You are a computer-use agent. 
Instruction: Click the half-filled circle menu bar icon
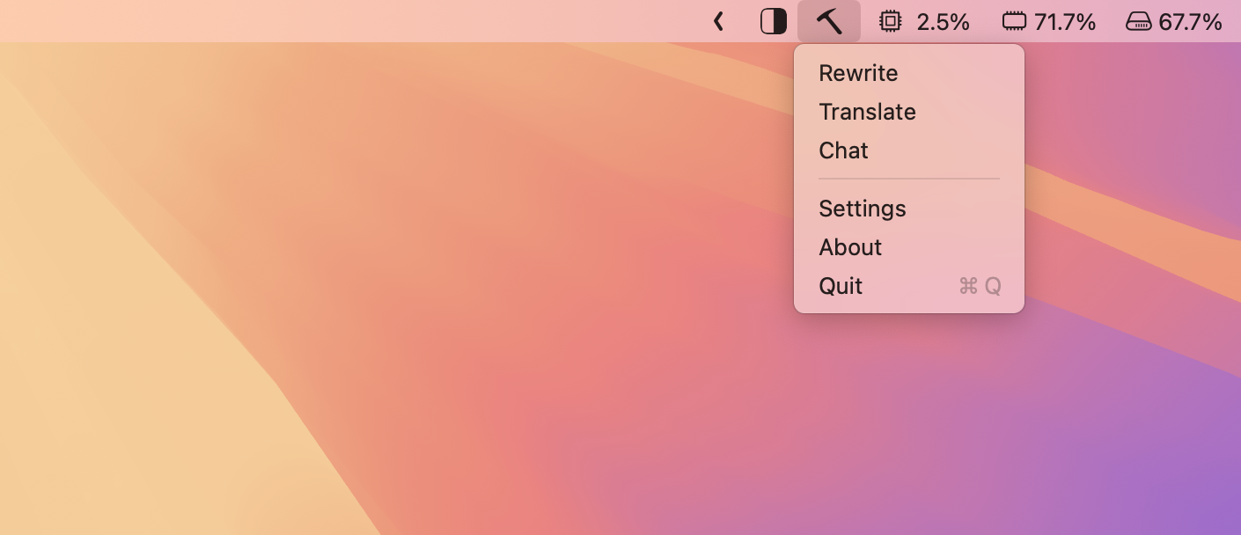[773, 21]
